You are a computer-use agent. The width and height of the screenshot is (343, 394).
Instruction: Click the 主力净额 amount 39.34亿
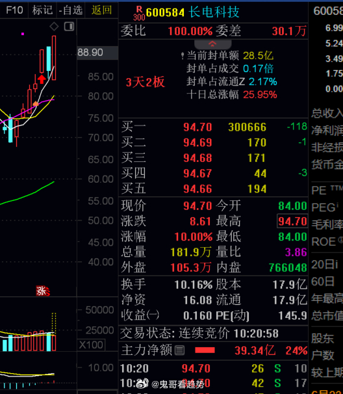255,350
